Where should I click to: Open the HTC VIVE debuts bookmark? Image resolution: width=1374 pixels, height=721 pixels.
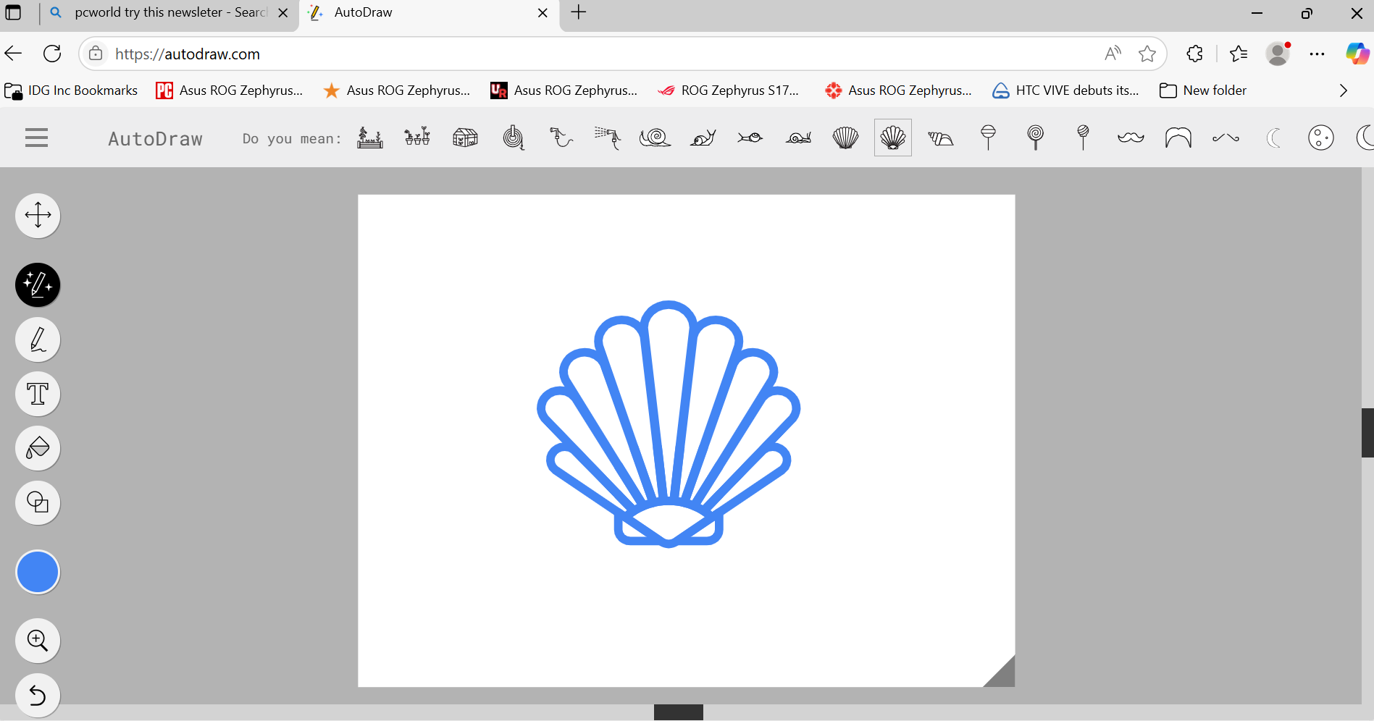click(x=1065, y=90)
